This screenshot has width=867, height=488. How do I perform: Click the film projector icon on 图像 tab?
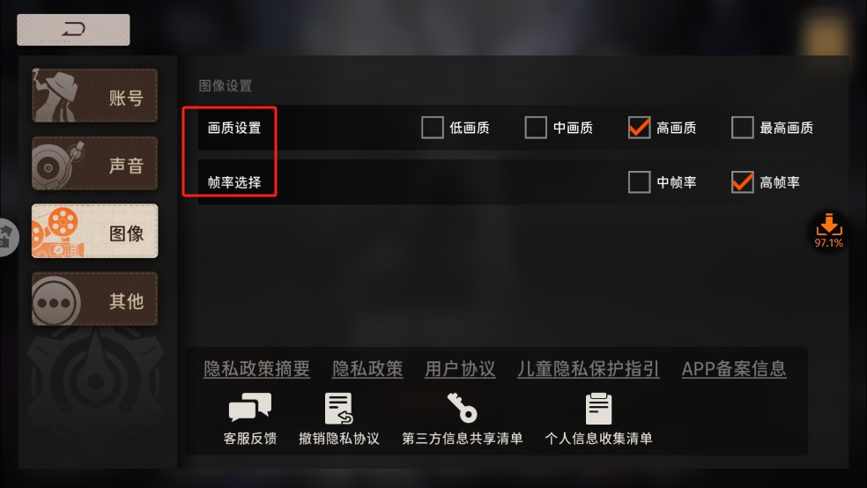point(57,232)
